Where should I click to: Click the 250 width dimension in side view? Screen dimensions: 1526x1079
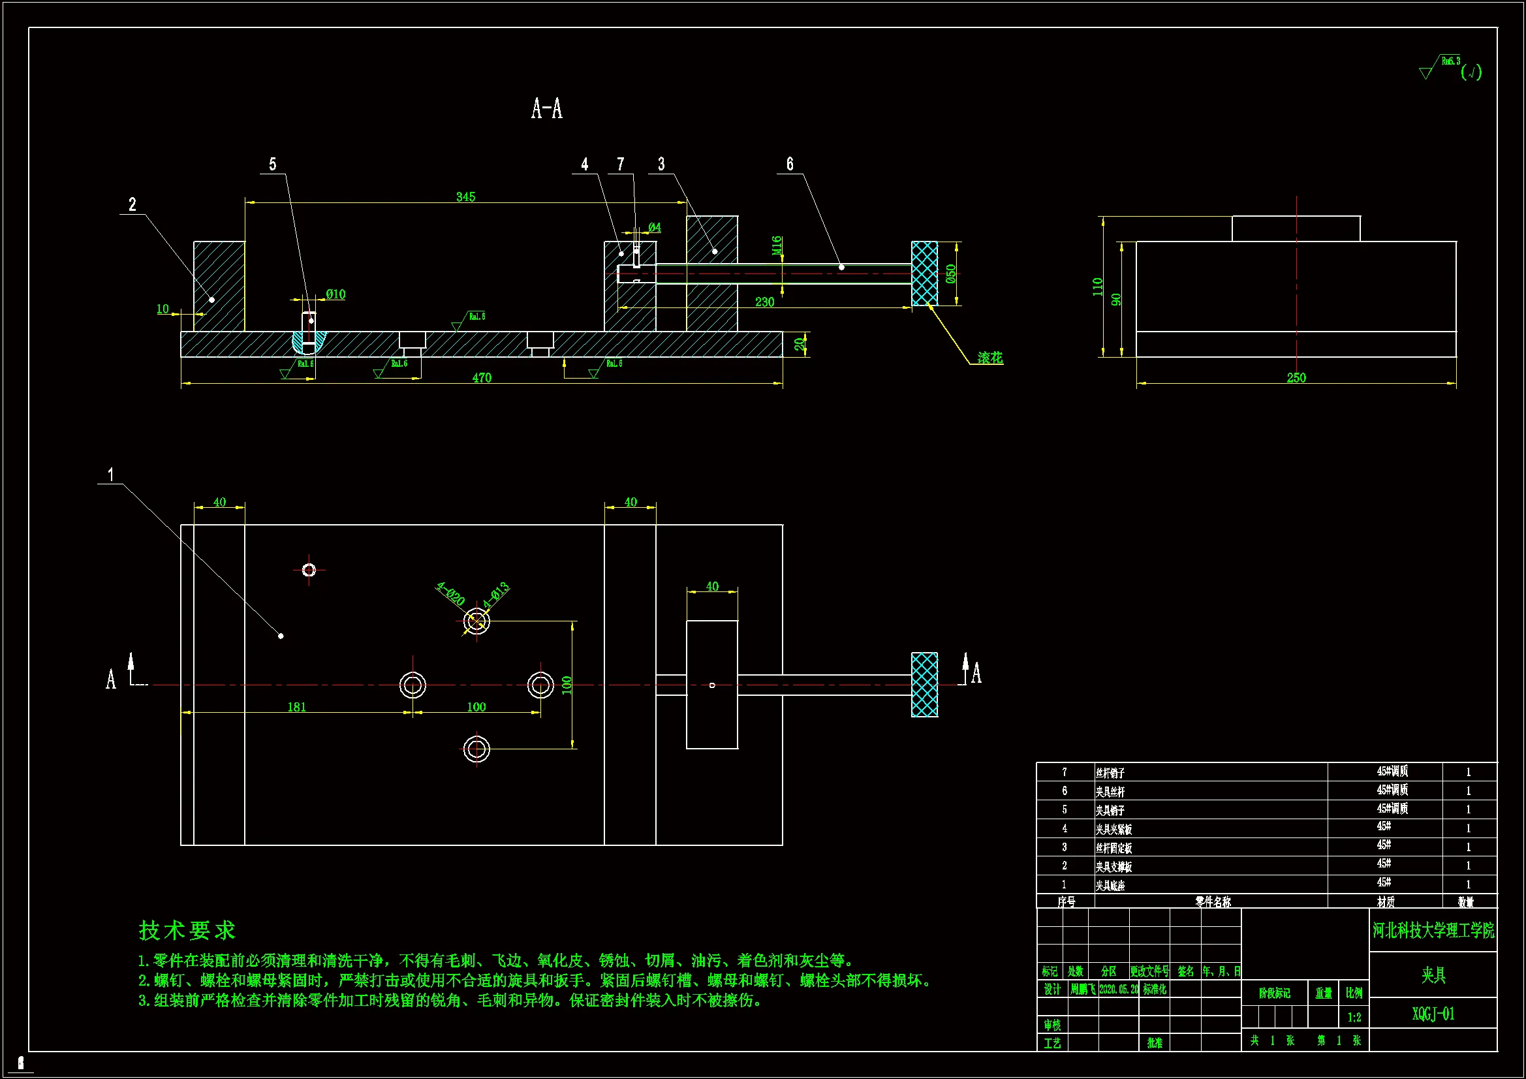tap(1296, 377)
